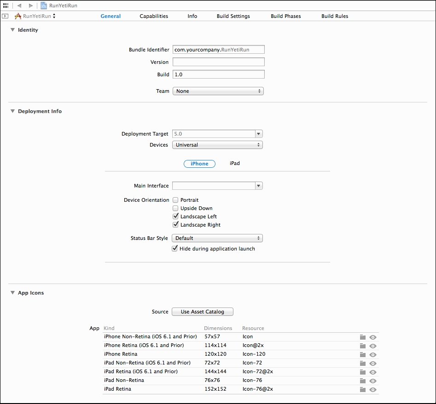
Task: Click the RunYetiRun project file icon
Action: tap(44, 5)
